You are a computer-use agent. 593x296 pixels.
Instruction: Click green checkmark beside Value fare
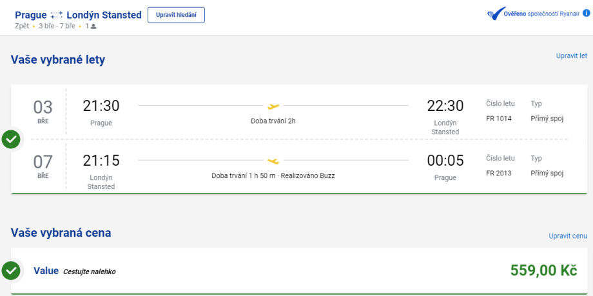click(x=11, y=270)
